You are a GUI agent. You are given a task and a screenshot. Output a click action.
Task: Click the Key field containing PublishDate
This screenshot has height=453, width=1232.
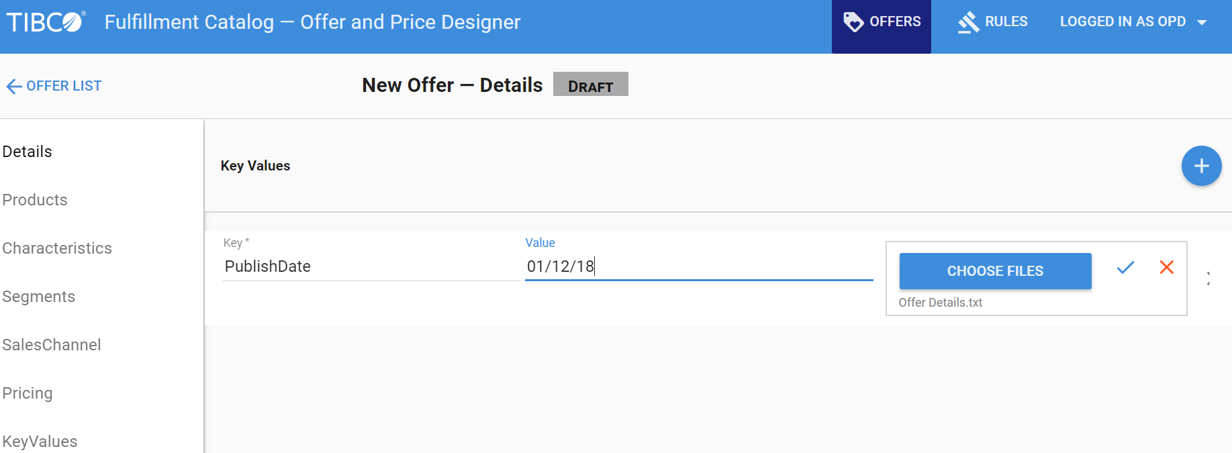[x=371, y=266]
